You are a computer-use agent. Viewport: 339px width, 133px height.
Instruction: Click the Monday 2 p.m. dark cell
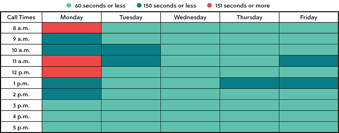click(x=71, y=94)
